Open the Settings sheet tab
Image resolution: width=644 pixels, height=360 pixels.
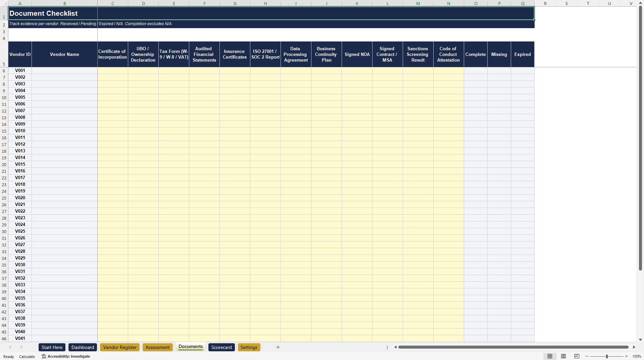pos(249,347)
